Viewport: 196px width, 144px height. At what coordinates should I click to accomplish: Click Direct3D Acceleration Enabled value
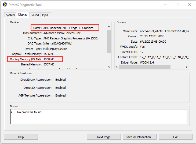(60, 88)
